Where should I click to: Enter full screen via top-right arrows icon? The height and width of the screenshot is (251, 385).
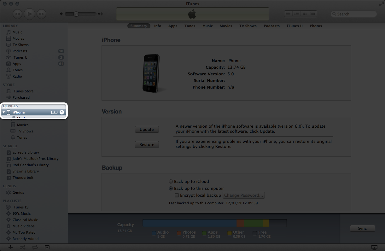click(381, 4)
